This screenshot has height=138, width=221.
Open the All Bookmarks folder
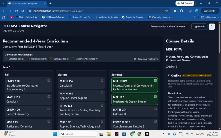click(x=210, y=17)
